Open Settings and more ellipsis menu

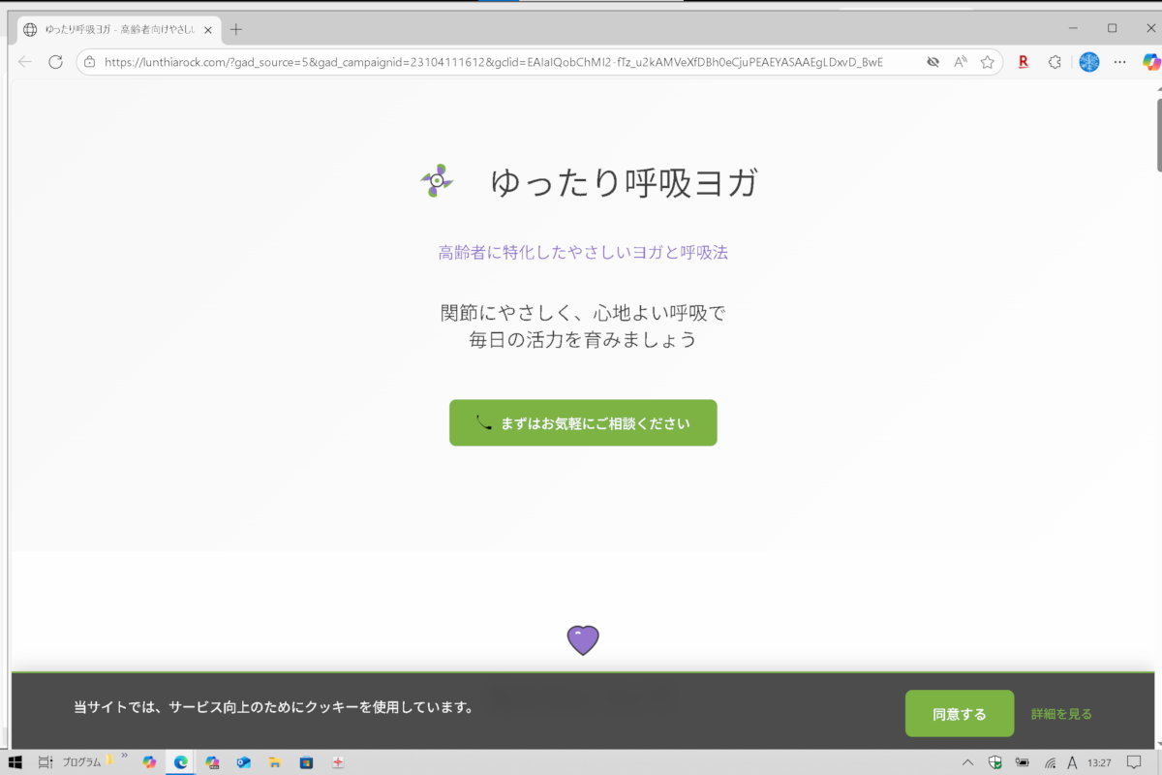[x=1120, y=62]
